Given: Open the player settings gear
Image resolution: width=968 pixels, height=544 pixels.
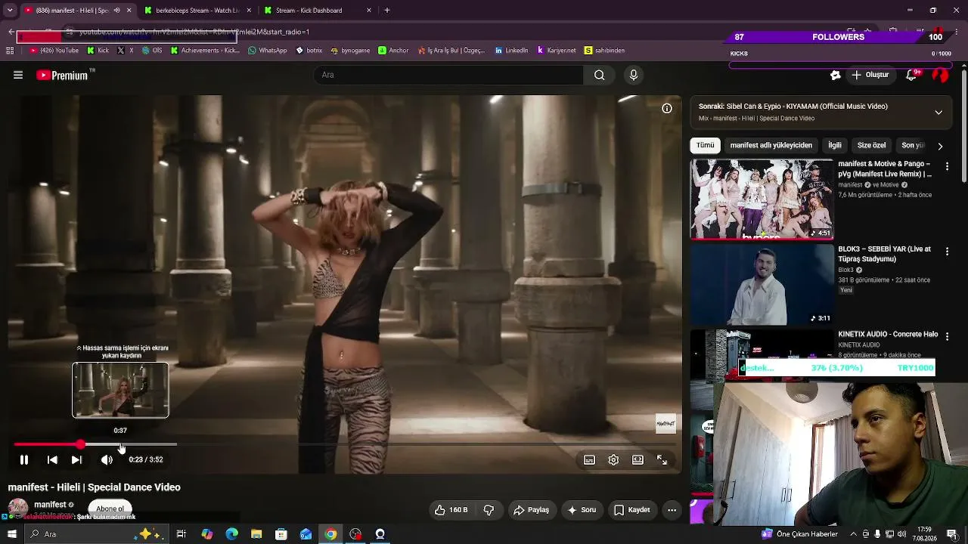Looking at the screenshot, I should 613,459.
